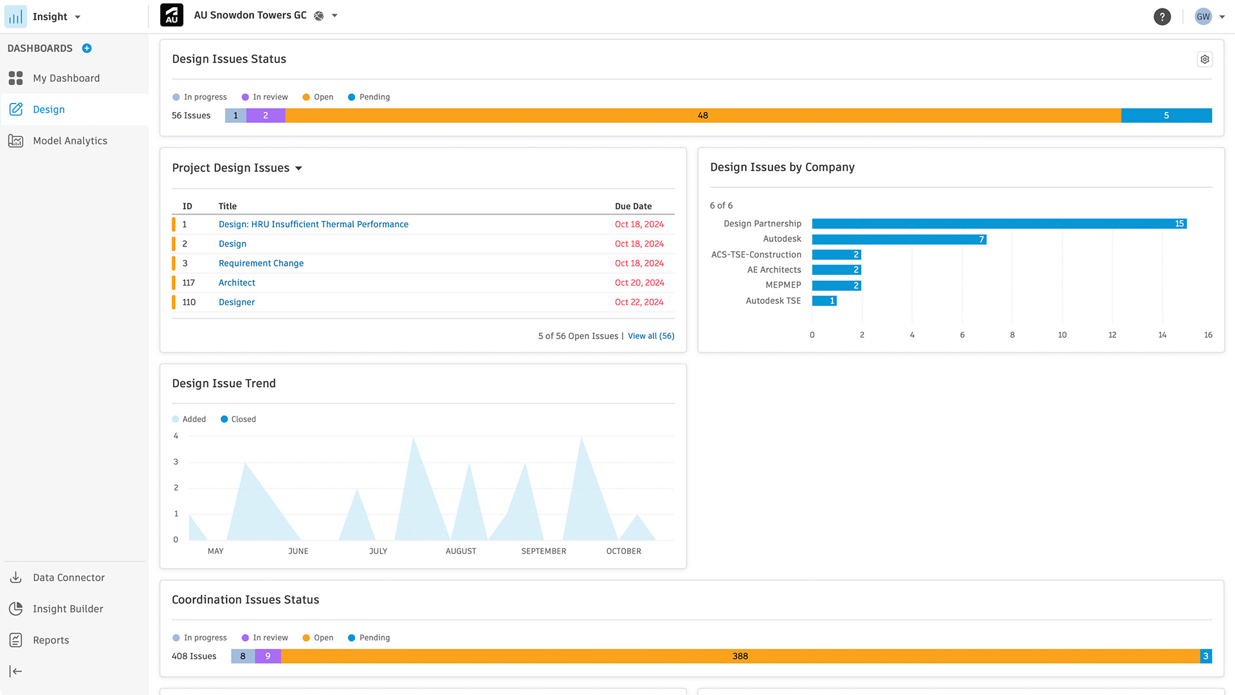Open the AU Snowdon Towers GC project dropdown
This screenshot has height=695, width=1235.
pos(334,15)
